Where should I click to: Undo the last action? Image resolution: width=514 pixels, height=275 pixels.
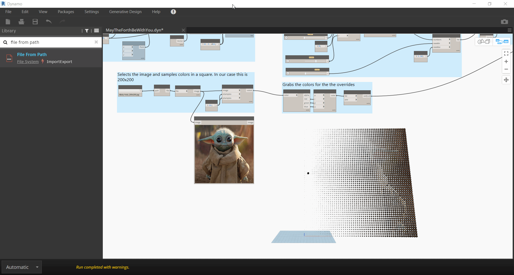tap(49, 22)
